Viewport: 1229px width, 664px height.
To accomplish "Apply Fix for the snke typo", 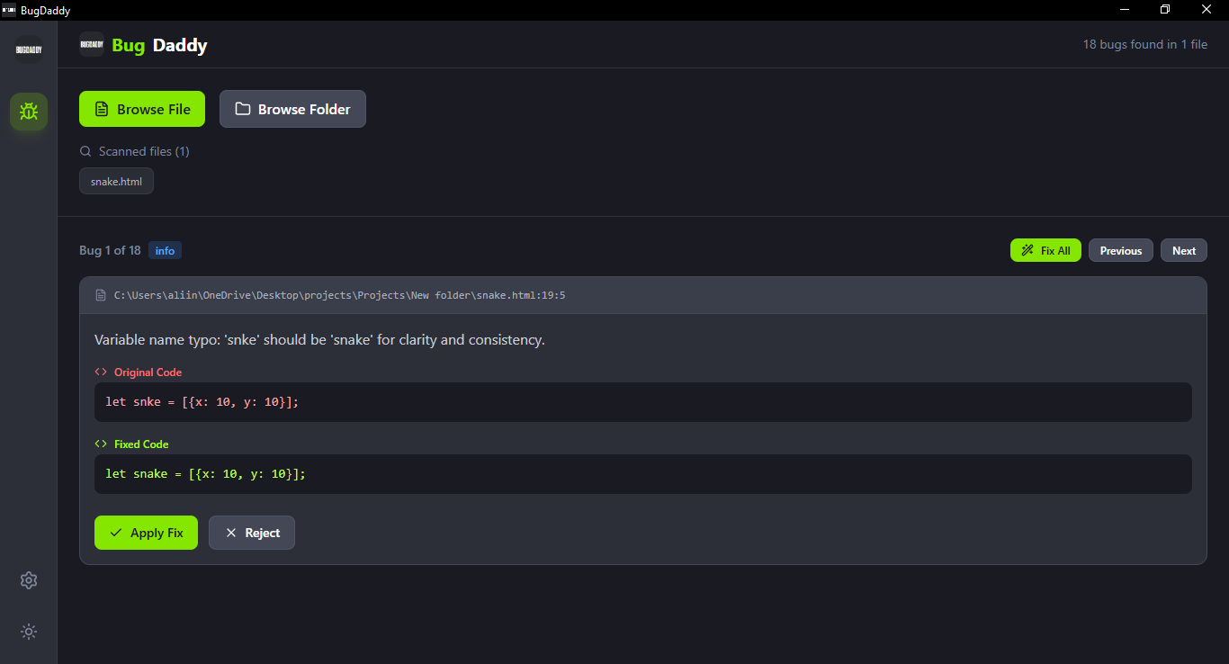I will coord(146,533).
